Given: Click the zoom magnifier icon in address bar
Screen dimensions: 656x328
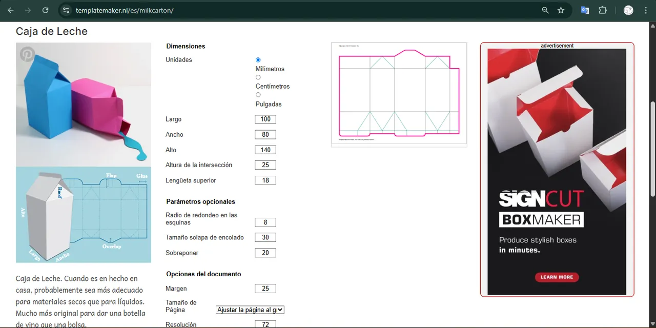Looking at the screenshot, I should click(x=545, y=10).
